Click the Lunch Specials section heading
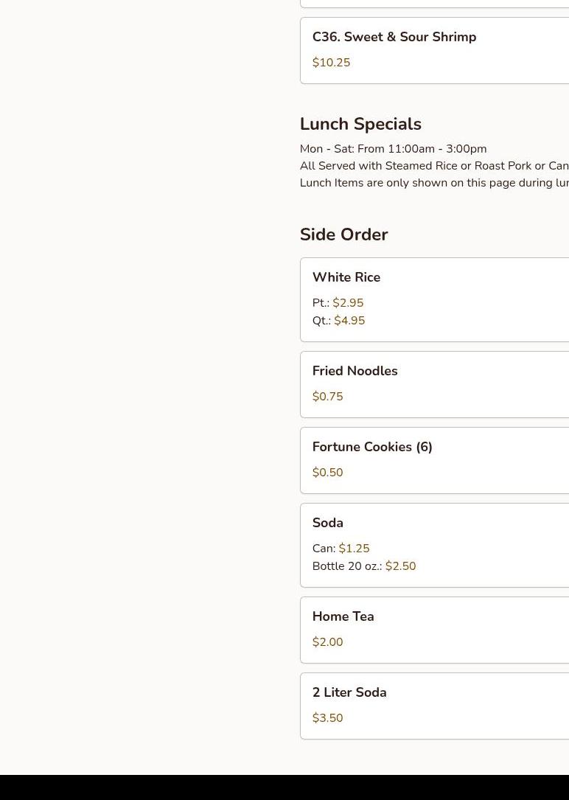Screen dimensions: 569x800 [360, 124]
